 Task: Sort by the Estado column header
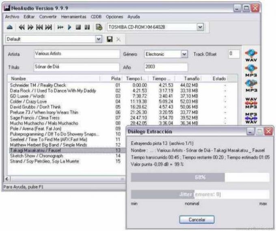(x=215, y=78)
